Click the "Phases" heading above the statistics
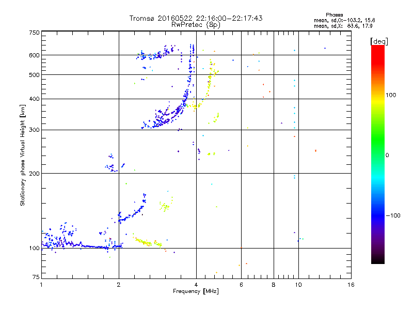Screen dimensions: 413x310 pos(334,15)
